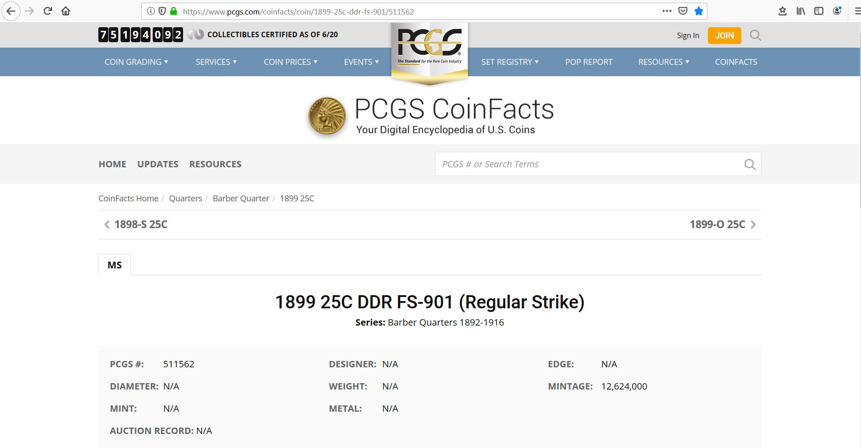Viewport: 861px width, 448px height.
Task: Go to previous coin 1898-S 25C
Action: 136,224
